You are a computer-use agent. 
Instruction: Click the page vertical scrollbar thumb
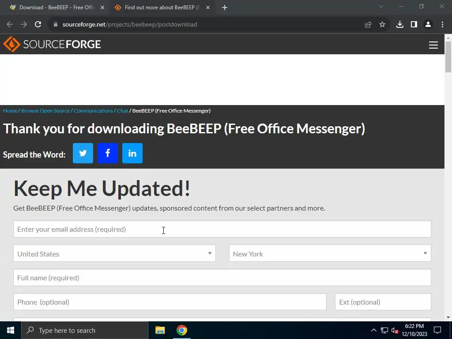[448, 57]
